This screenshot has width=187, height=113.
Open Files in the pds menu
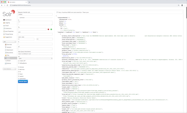coord(8,55)
